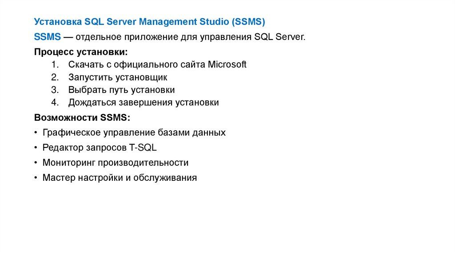Screen dimensions: 455x255
Task: Click step 'Скачать с официального сайта Microsoft'
Action: click(x=157, y=64)
